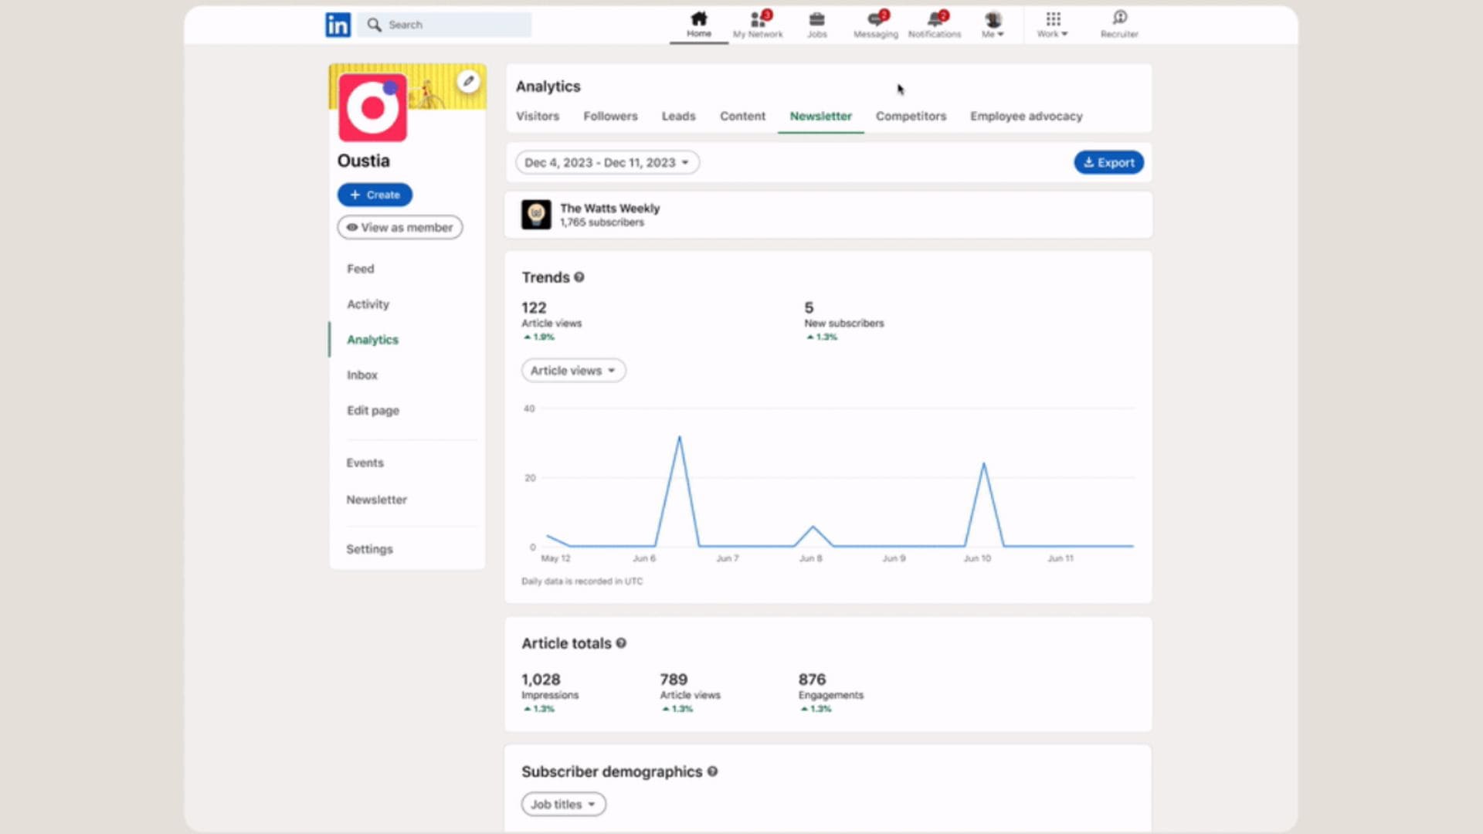Click View as member button
1483x834 pixels.
click(x=400, y=228)
